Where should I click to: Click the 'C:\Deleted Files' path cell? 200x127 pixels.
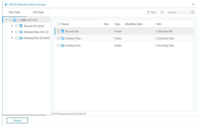tap(165, 38)
